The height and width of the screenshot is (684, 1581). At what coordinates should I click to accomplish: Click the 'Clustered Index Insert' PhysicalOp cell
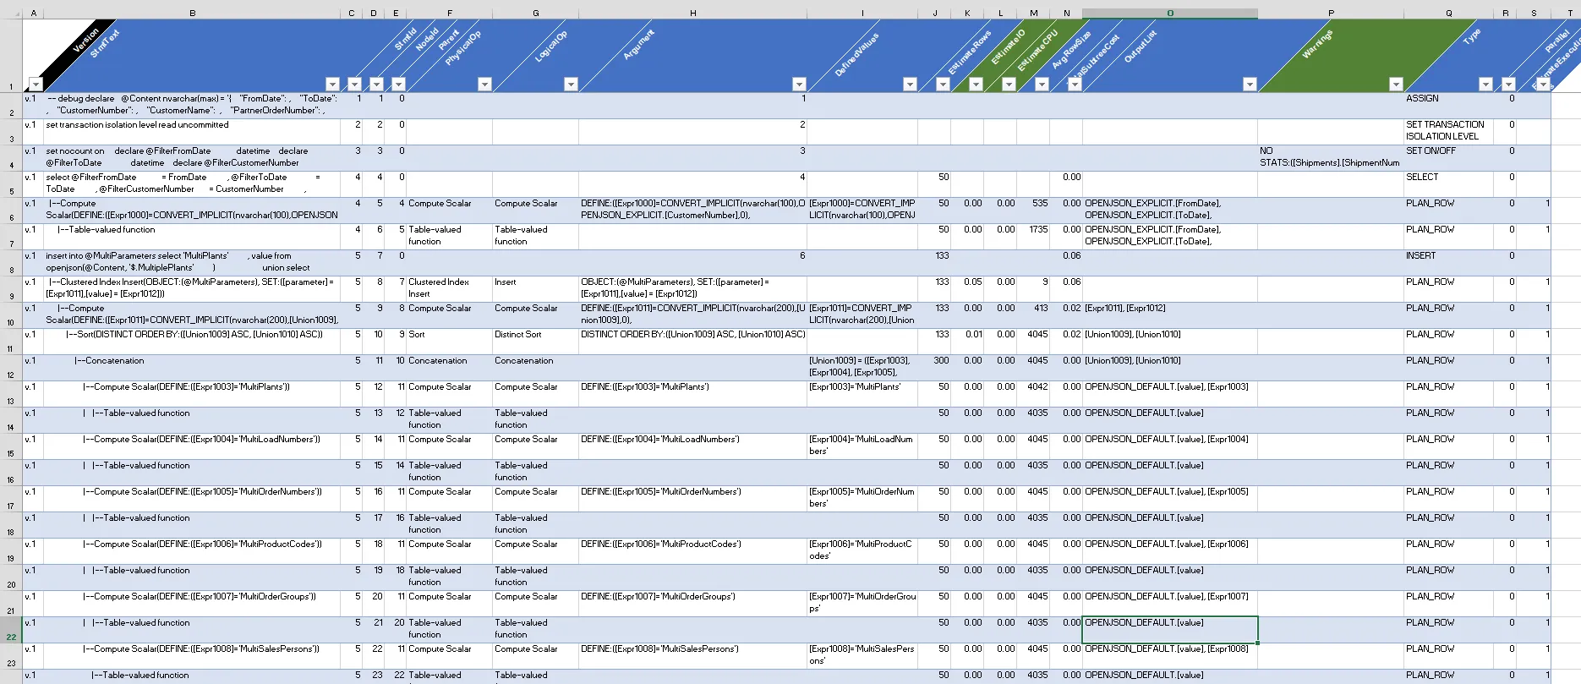point(450,289)
